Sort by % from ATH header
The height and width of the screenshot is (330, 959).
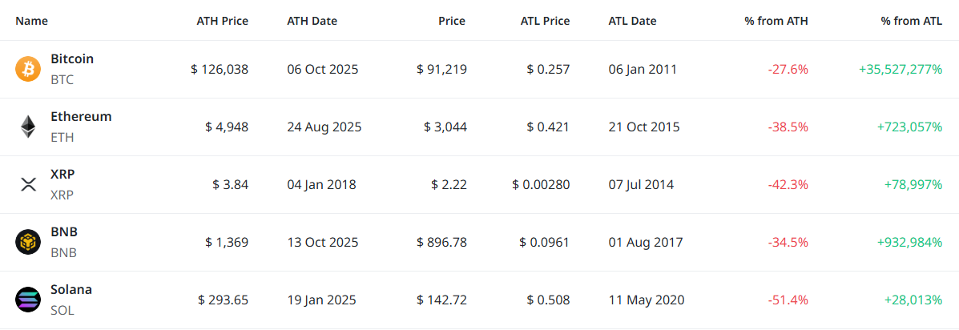point(776,21)
